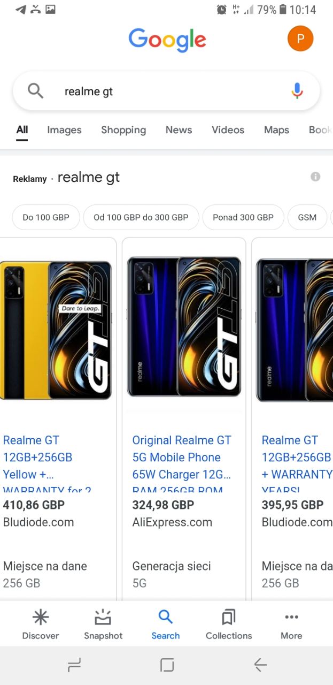Tap the voice search microphone icon

pyautogui.click(x=297, y=91)
